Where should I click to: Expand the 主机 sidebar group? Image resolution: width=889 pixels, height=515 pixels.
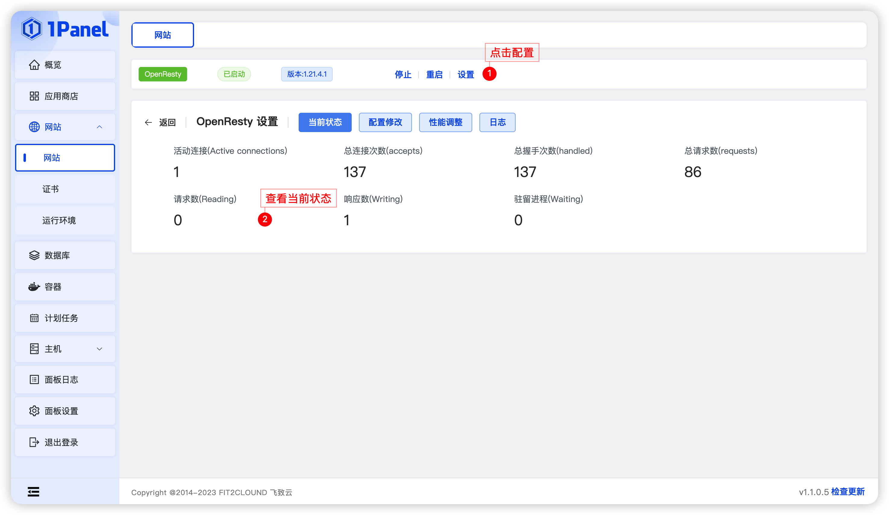click(x=99, y=349)
